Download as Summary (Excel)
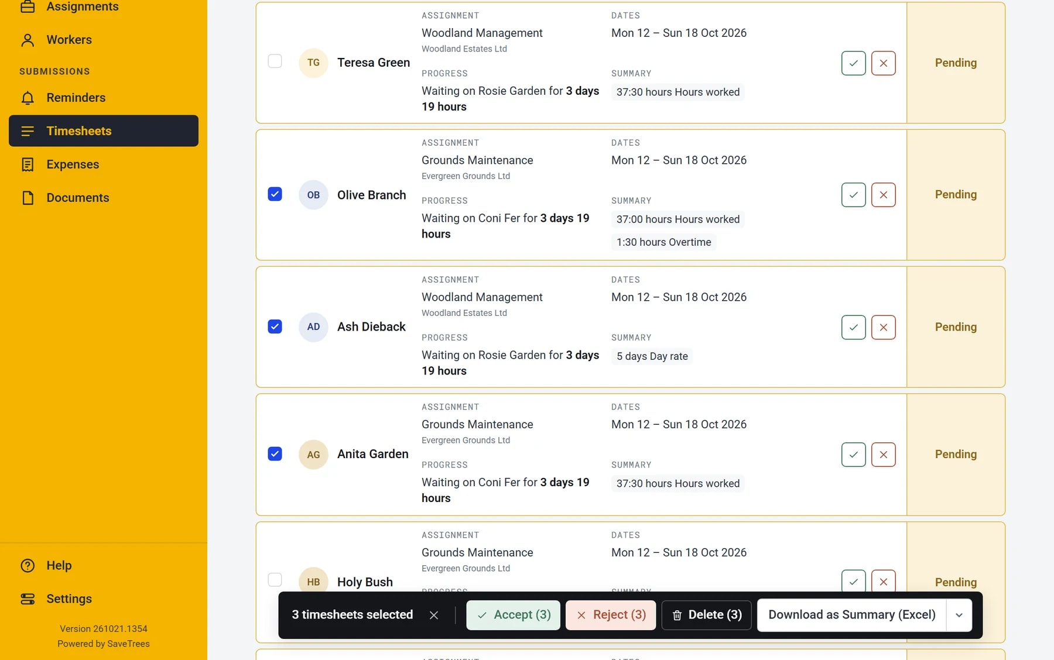The height and width of the screenshot is (660, 1054). pos(852,615)
